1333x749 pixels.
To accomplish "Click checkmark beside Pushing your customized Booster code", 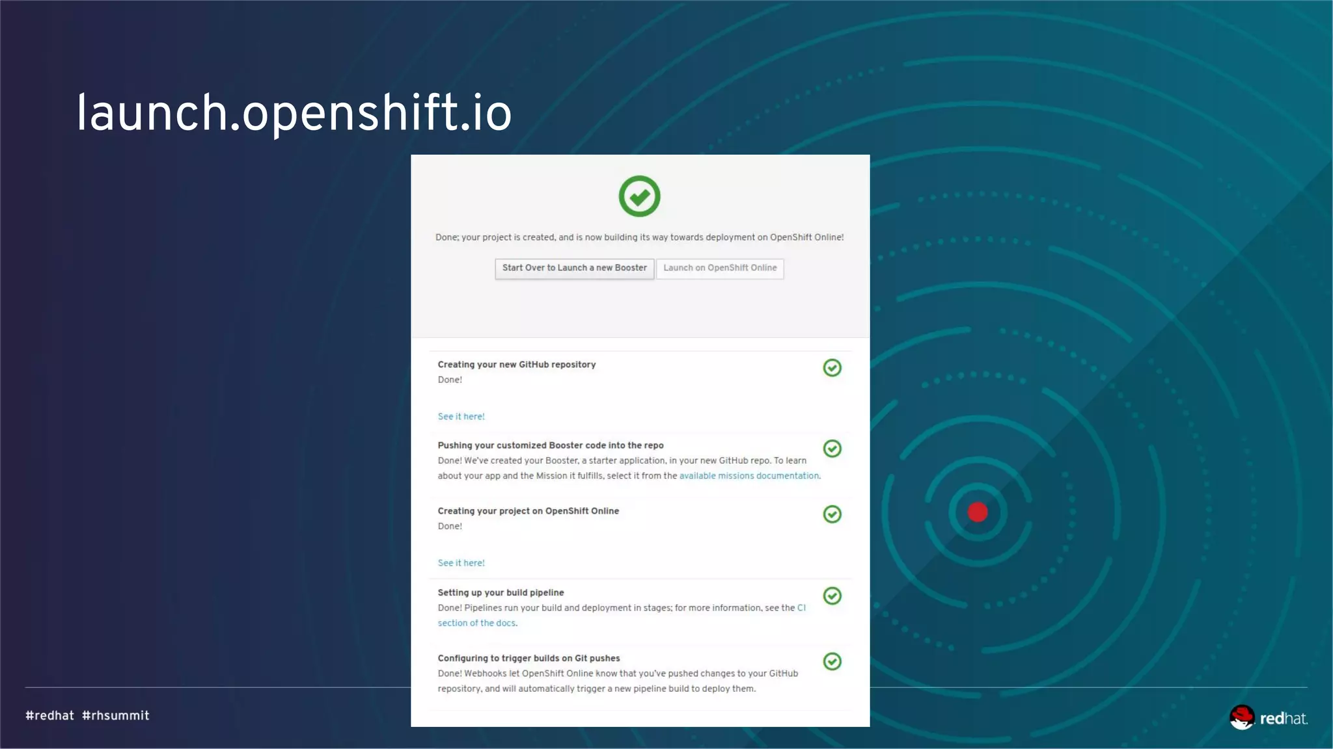I will click(x=832, y=449).
